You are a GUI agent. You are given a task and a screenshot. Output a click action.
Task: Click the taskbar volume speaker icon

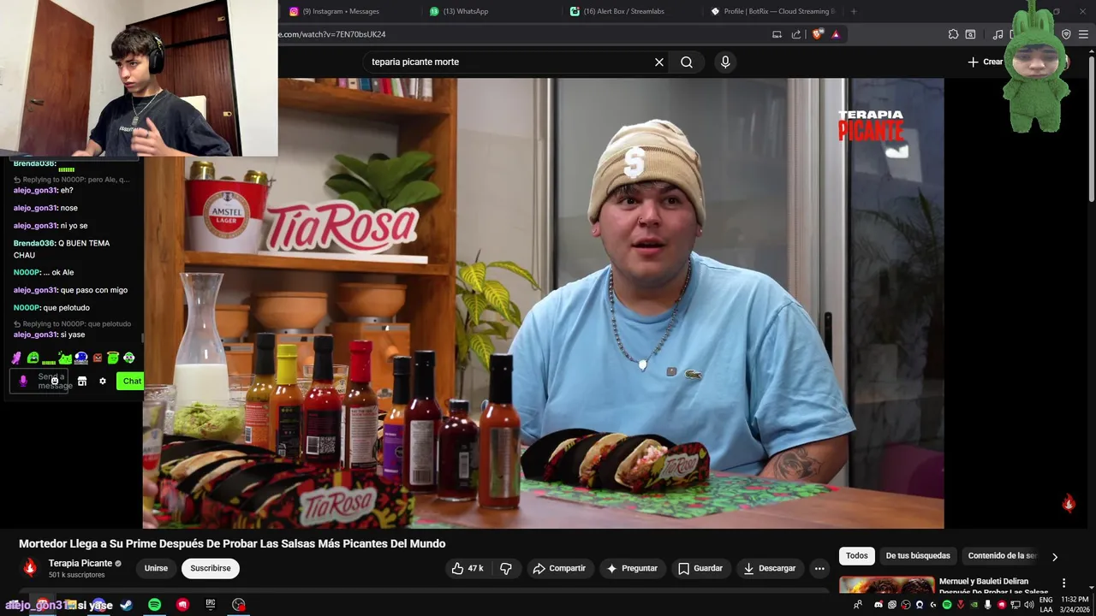coord(1029,605)
